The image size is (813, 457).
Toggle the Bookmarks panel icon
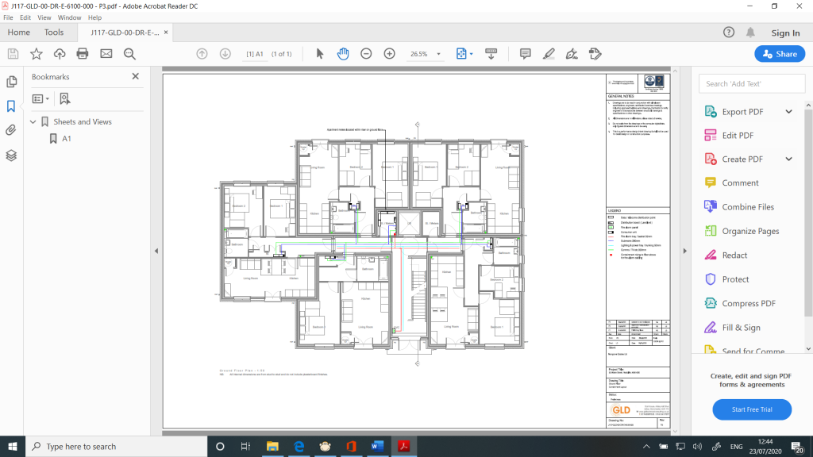point(11,106)
